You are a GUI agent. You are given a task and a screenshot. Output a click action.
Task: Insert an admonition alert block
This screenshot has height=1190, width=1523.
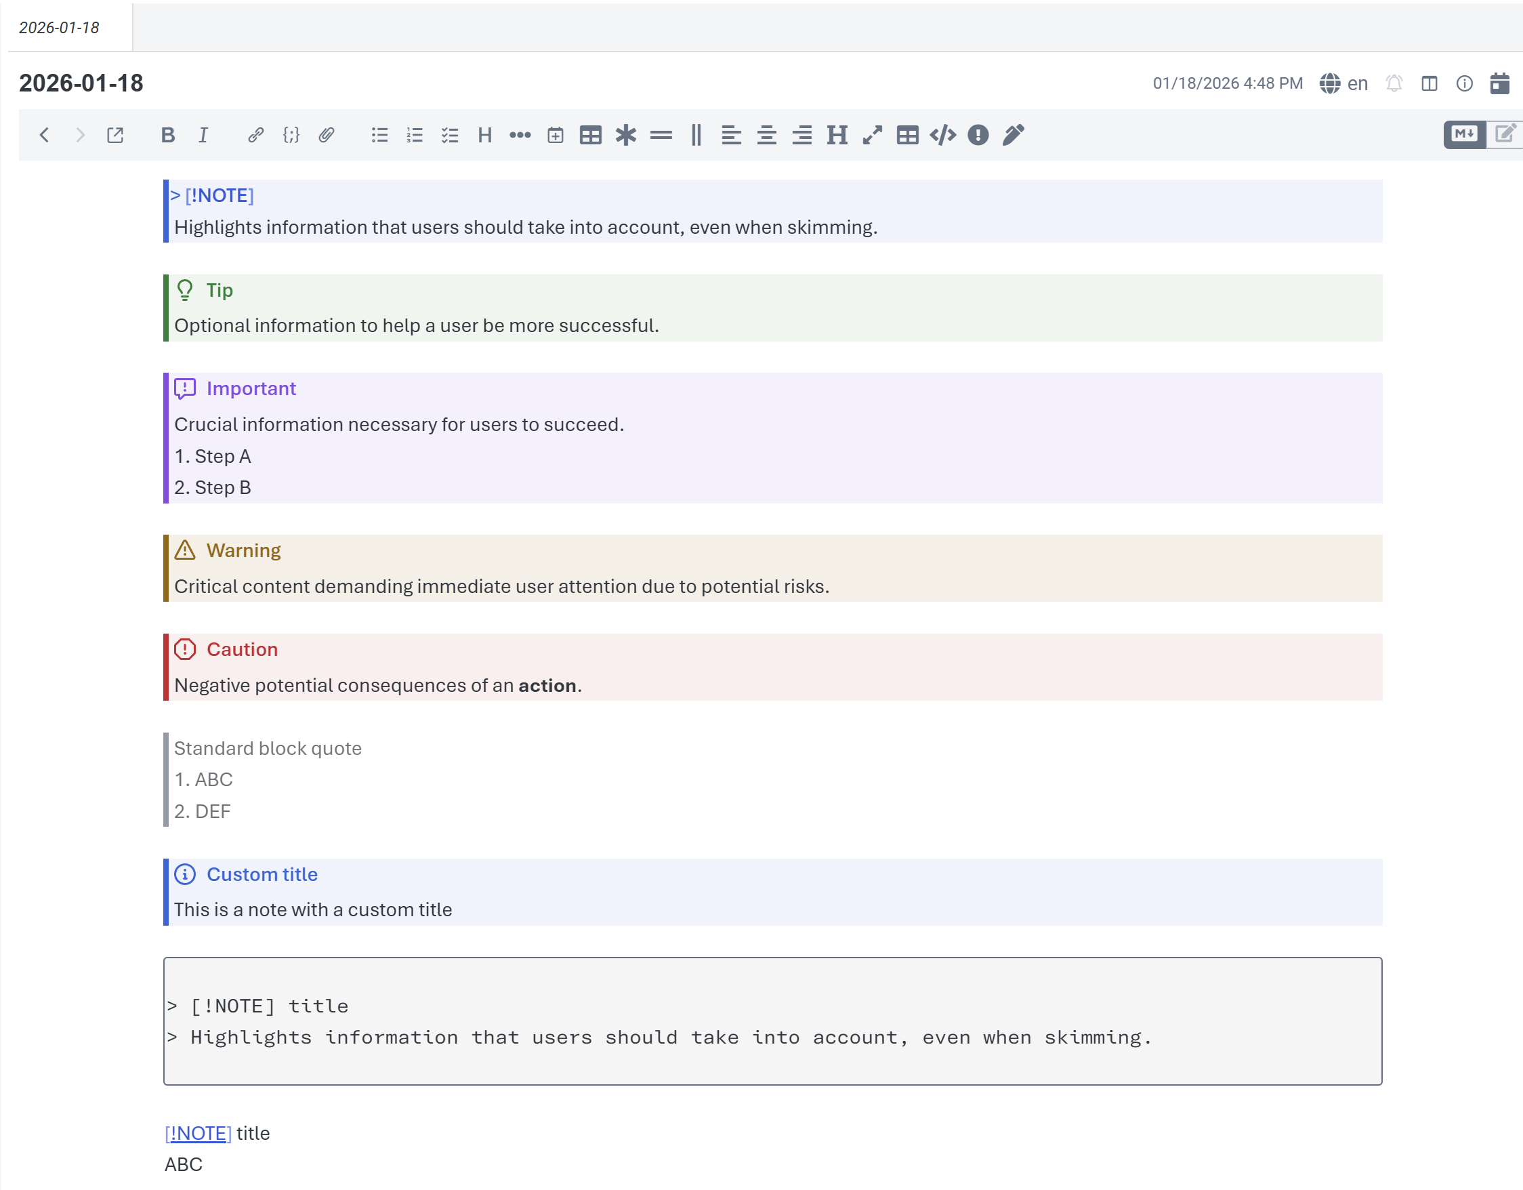pos(977,135)
